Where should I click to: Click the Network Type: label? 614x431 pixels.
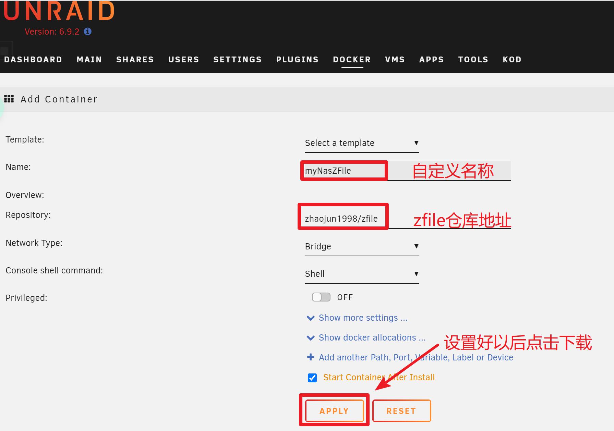click(34, 243)
